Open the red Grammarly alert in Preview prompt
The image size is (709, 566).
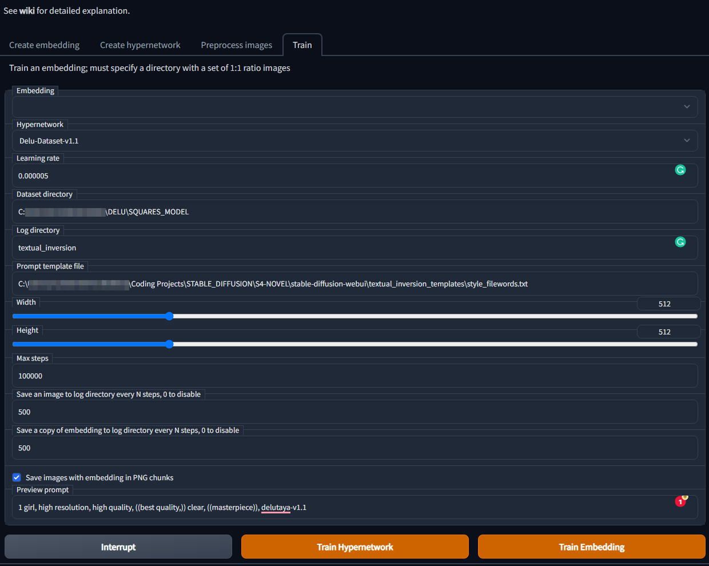pos(680,501)
